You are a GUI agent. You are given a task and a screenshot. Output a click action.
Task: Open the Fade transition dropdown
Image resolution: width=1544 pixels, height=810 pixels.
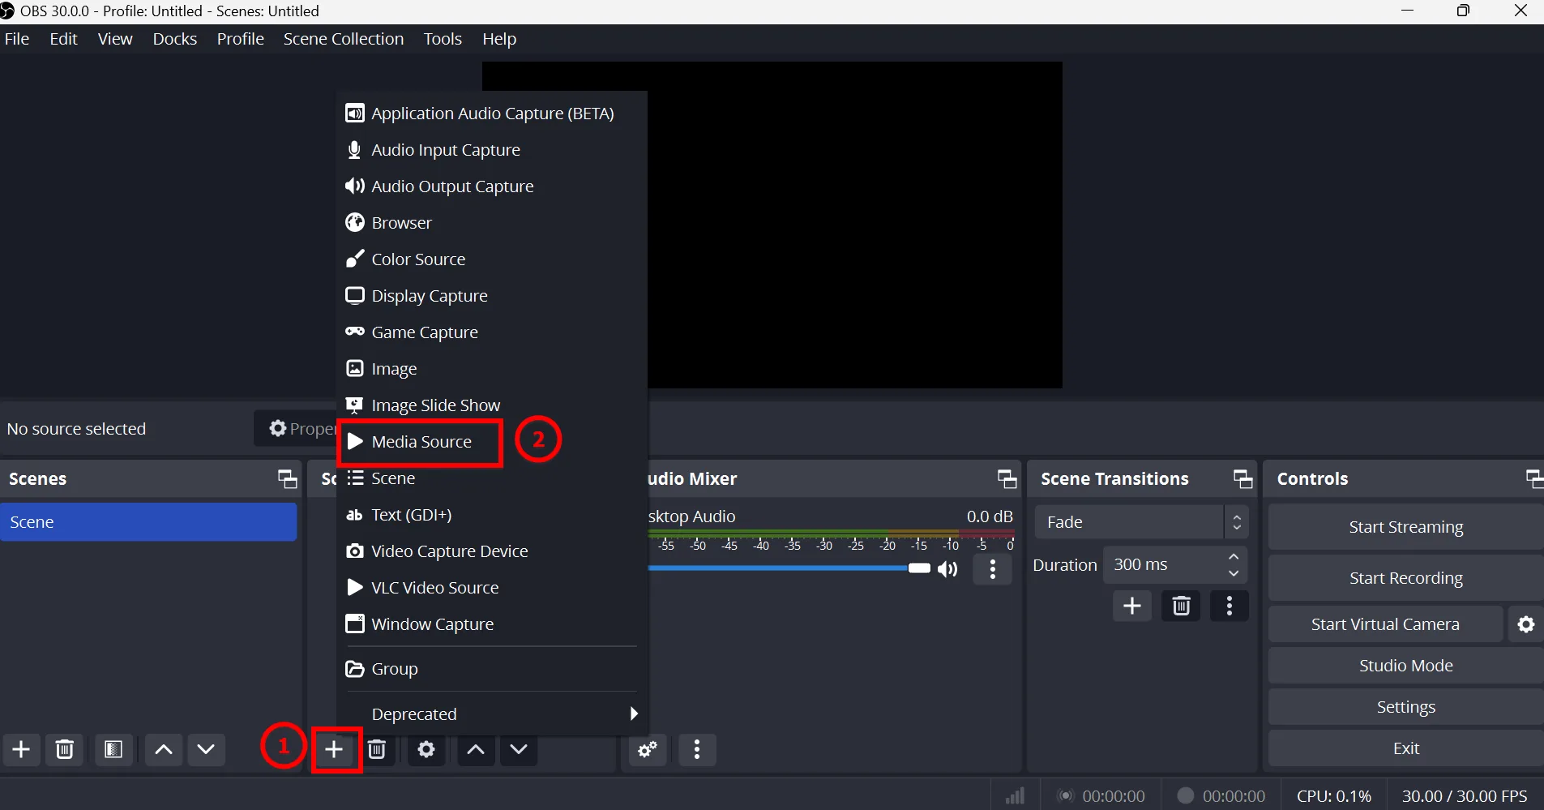(x=1141, y=522)
